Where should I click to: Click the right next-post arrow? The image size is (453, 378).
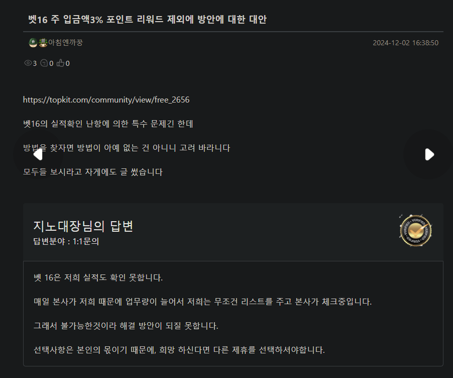429,154
